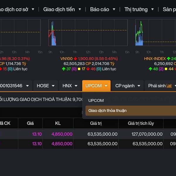Click the KL column header
Screen dimensions: 176x176
(58, 123)
